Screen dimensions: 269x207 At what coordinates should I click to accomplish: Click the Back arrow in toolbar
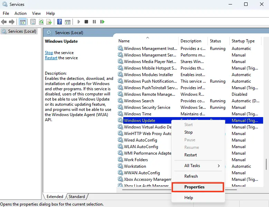click(4, 22)
